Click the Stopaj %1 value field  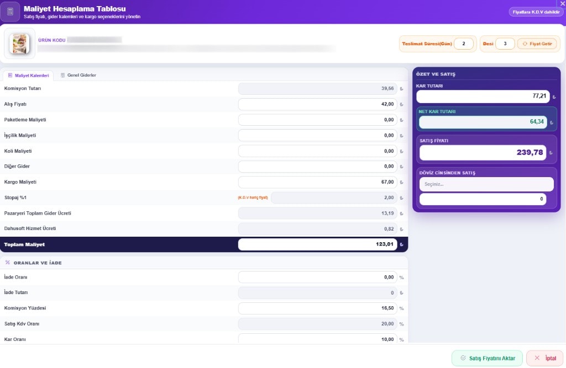(334, 198)
